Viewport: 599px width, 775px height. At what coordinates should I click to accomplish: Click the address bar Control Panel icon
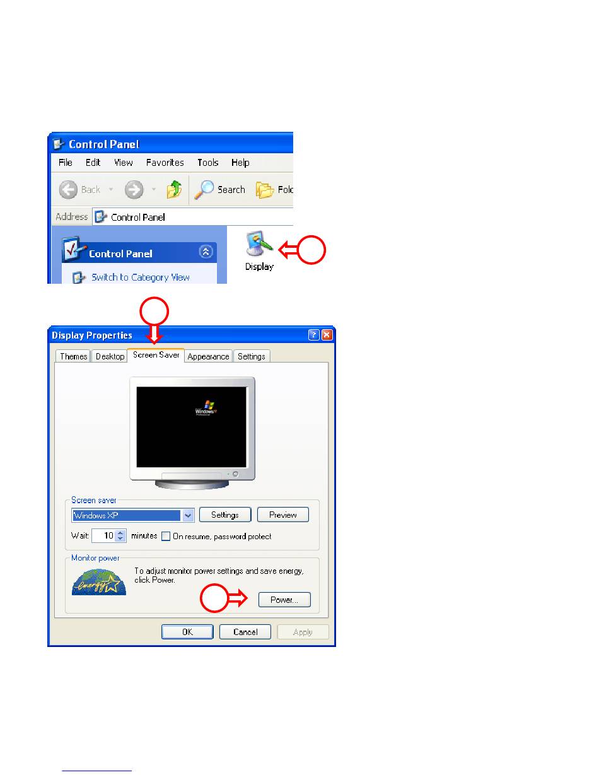click(x=101, y=217)
